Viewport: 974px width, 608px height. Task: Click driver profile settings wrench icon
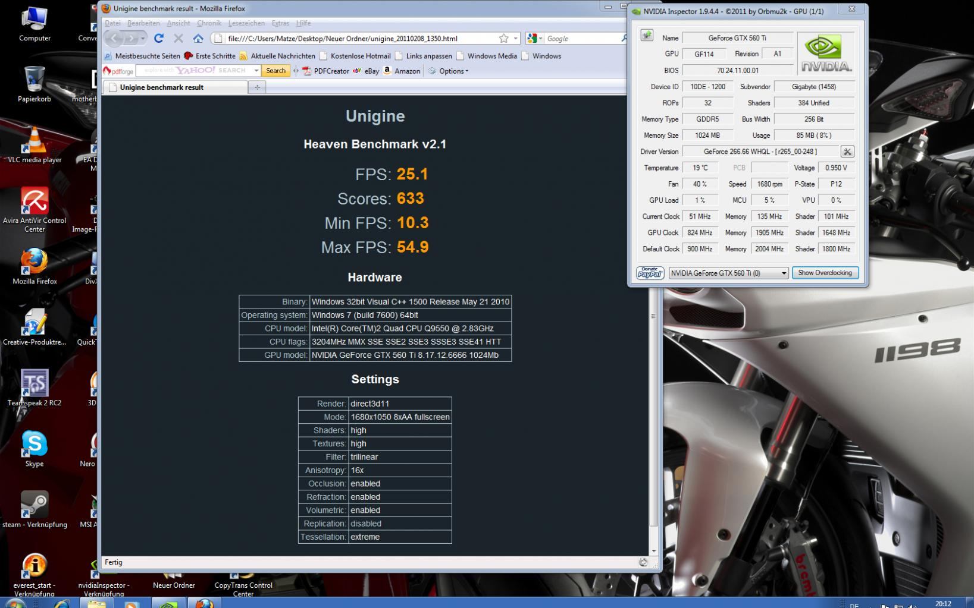(x=847, y=152)
